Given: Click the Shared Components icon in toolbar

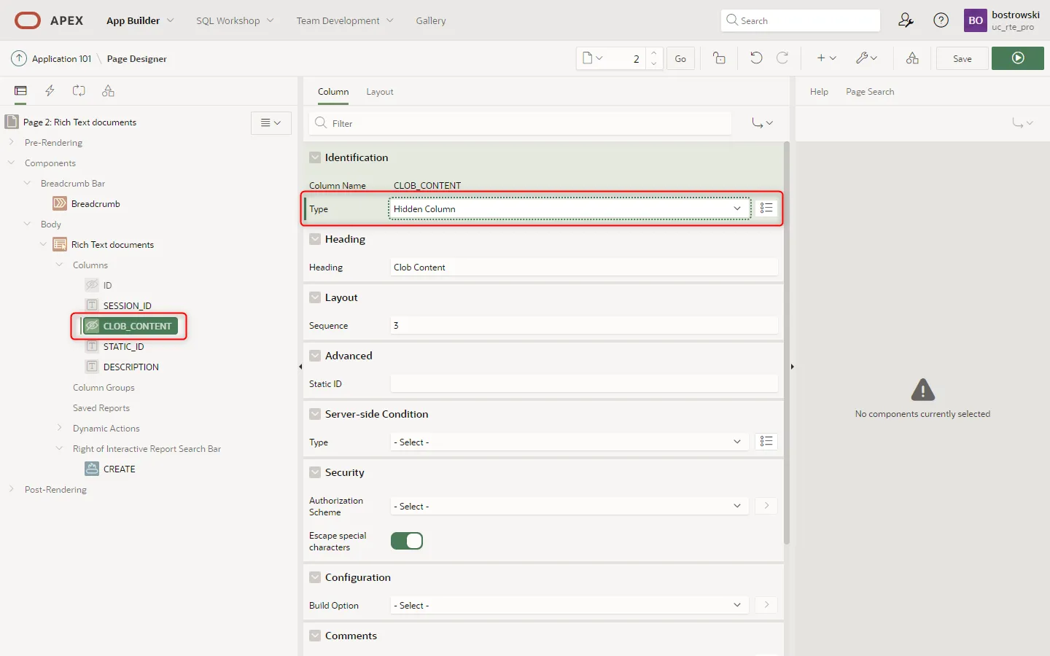Looking at the screenshot, I should coord(912,58).
